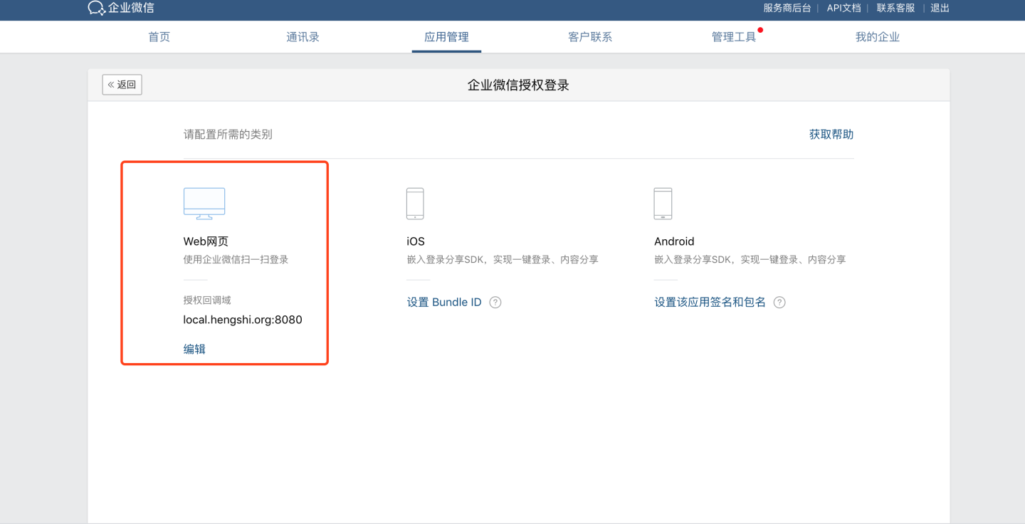Viewport: 1025px width, 524px height.
Task: Open the 管理工具 tab
Action: click(x=734, y=37)
